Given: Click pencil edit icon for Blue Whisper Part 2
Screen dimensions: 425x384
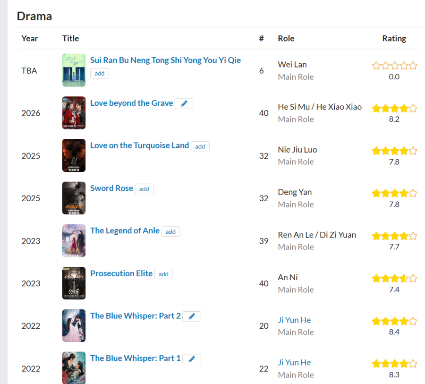Looking at the screenshot, I should click(191, 316).
